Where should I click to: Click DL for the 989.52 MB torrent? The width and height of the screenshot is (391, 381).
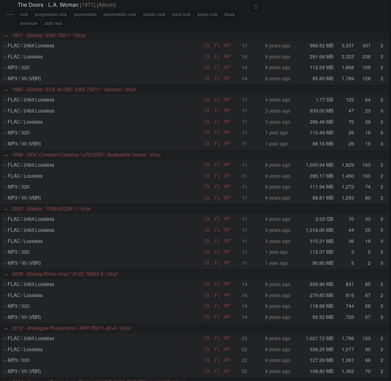(208, 46)
